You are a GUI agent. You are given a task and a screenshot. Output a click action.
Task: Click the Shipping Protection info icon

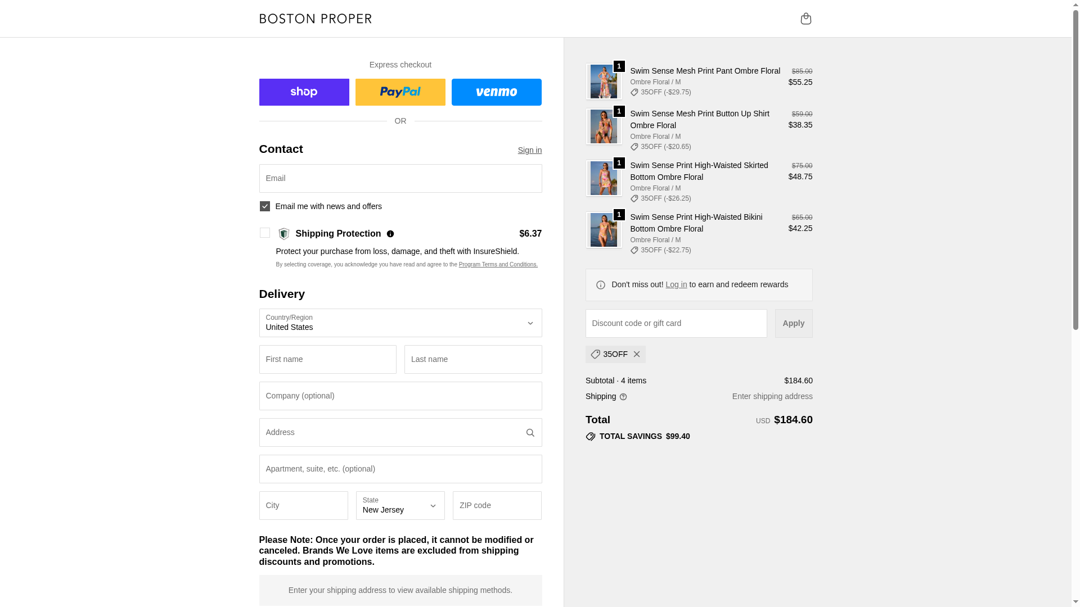[390, 234]
